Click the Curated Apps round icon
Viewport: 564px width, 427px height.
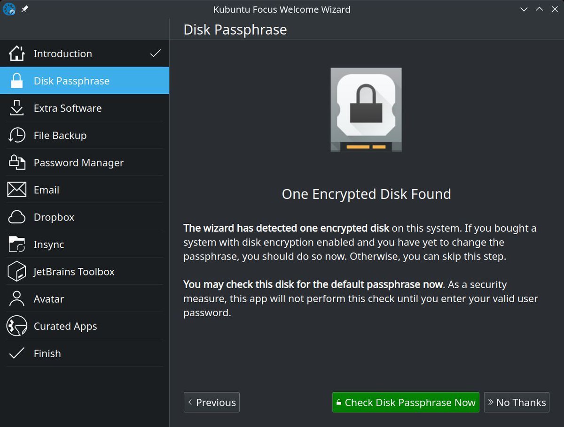pyautogui.click(x=17, y=326)
